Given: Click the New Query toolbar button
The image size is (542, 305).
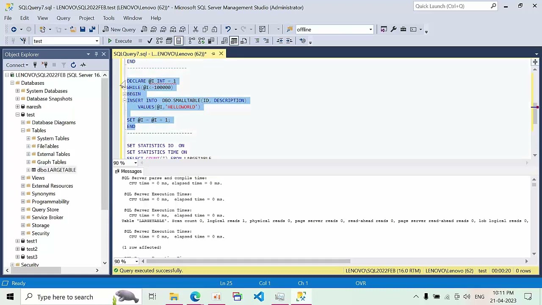Looking at the screenshot, I should (119, 29).
